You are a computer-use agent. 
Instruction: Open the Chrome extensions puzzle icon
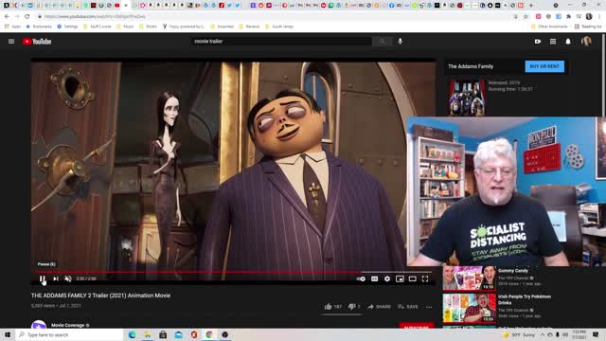(568, 17)
